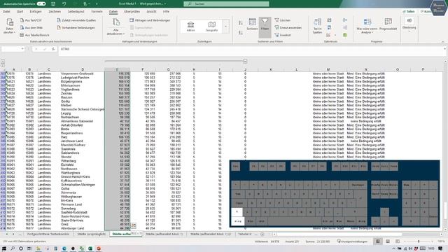
Task: Open the Was-wäre-wenn-Analyse dropdown
Action: coord(367,26)
